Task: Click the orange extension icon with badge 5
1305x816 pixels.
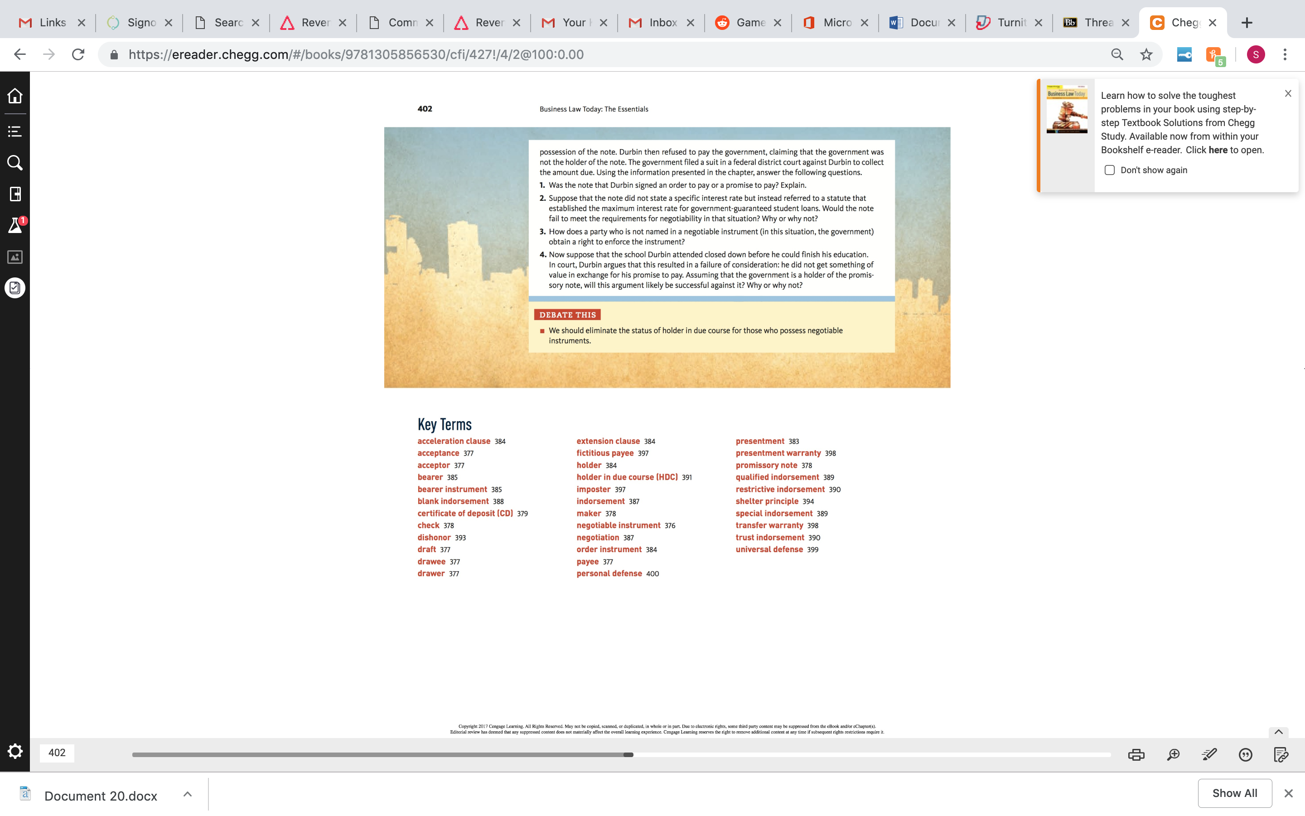Action: (1215, 56)
